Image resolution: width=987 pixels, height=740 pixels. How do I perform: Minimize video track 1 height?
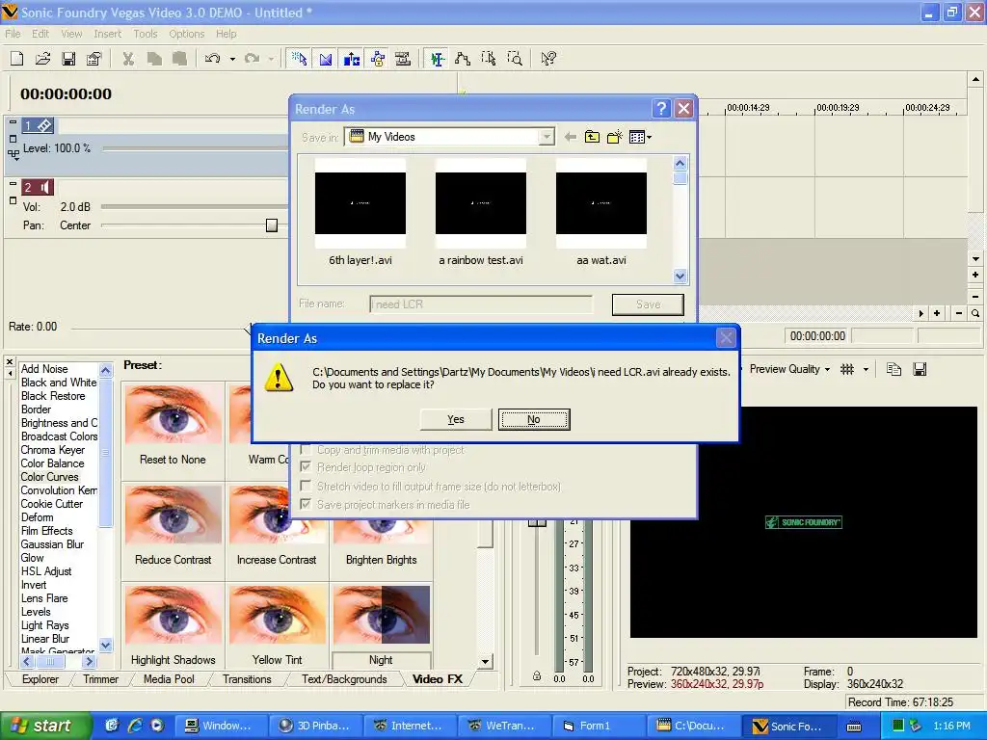13,121
